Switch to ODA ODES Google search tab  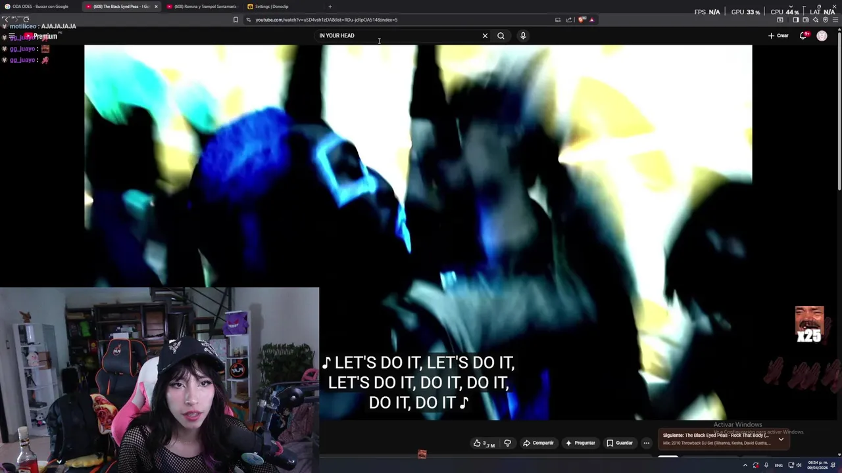40,7
